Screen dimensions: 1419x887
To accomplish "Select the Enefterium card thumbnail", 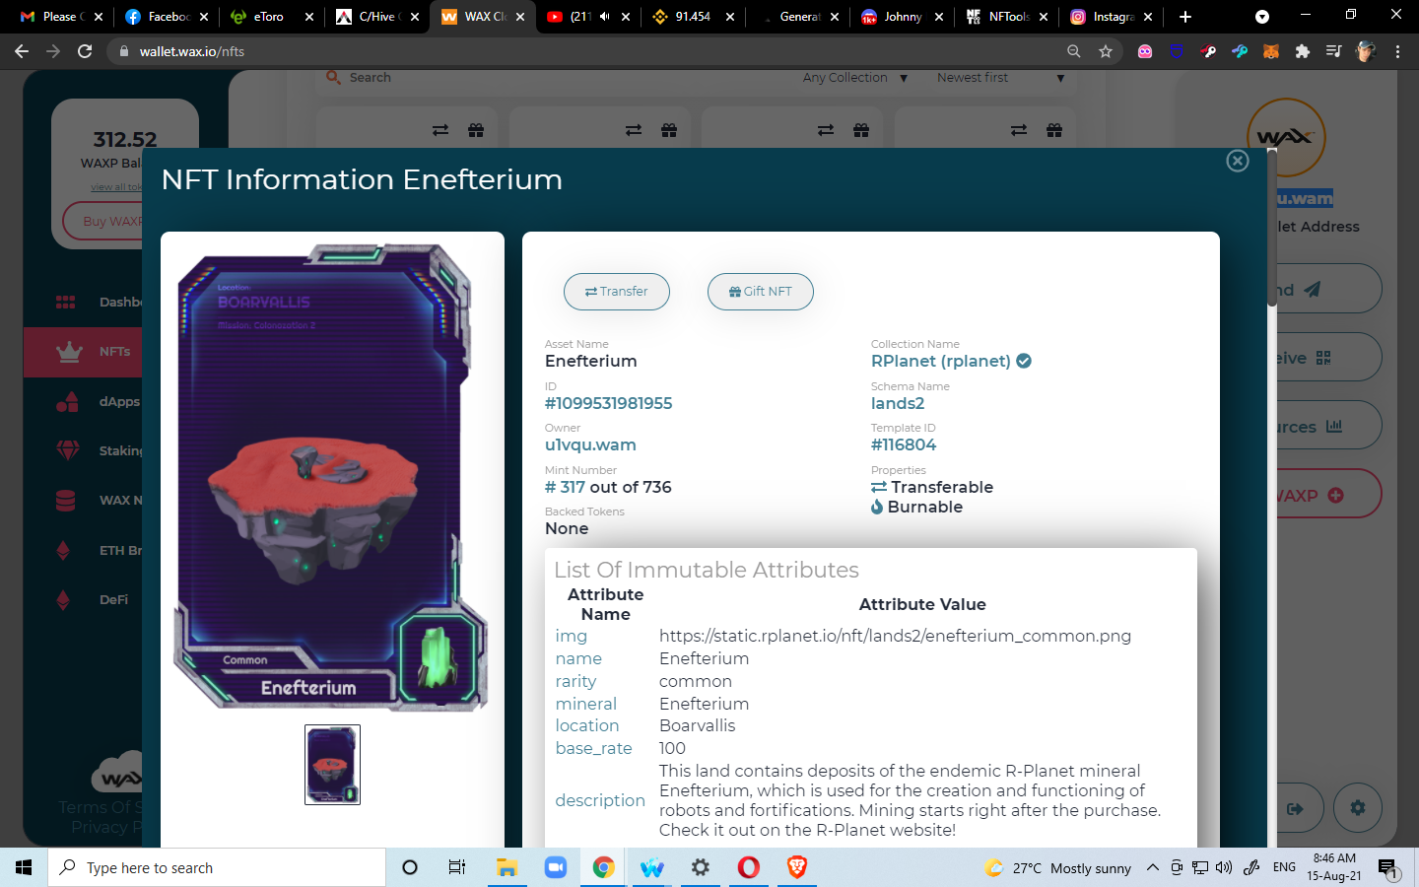I will [332, 765].
